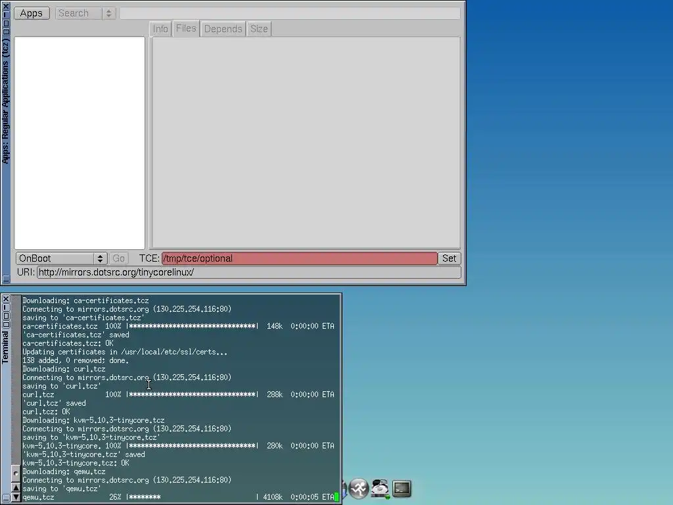Close the Apps window
The width and height of the screenshot is (673, 505).
(5, 6)
